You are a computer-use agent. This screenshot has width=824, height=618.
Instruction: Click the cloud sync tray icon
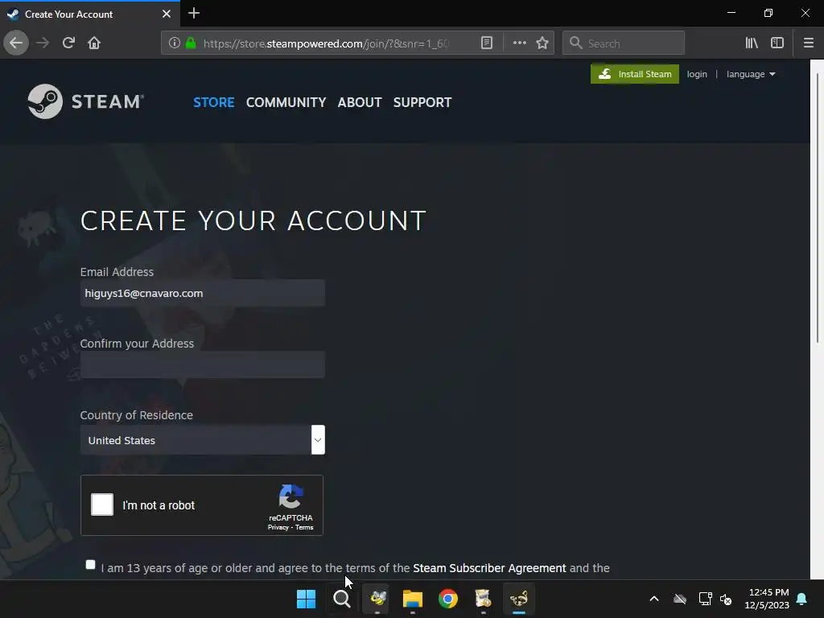click(x=680, y=599)
